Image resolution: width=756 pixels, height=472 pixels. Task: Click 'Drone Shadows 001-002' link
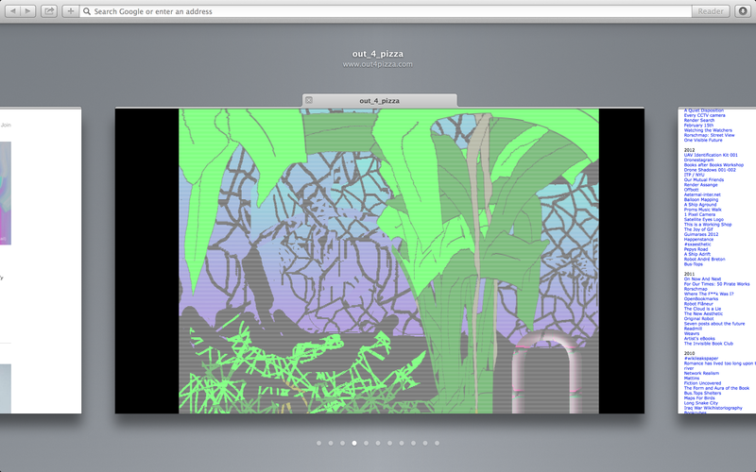(710, 170)
